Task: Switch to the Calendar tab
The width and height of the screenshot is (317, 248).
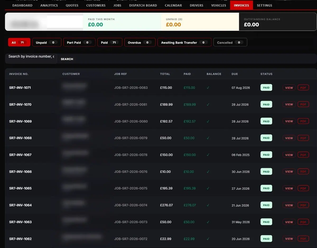Action: [173, 5]
